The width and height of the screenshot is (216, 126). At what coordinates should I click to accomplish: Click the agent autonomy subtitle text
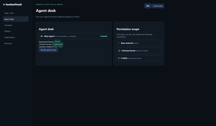pyautogui.click(x=58, y=17)
